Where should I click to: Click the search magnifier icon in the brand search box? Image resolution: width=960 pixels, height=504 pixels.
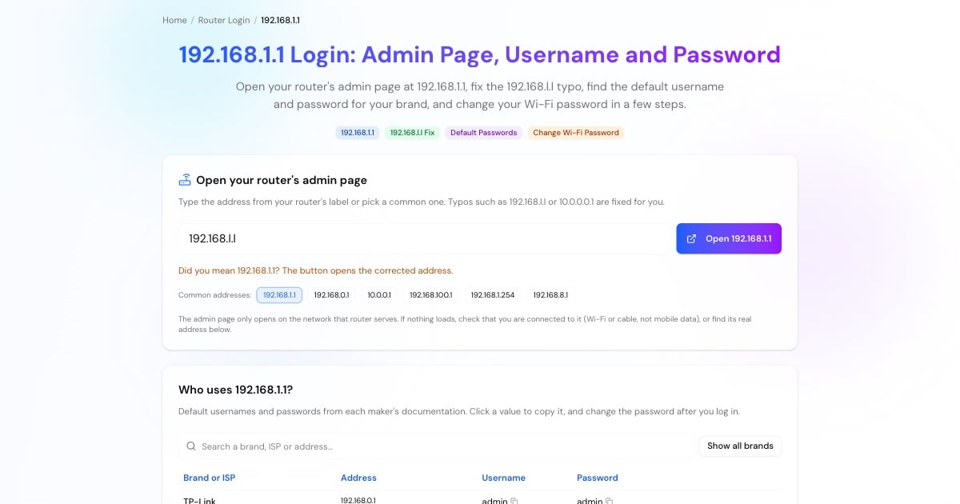tap(191, 446)
